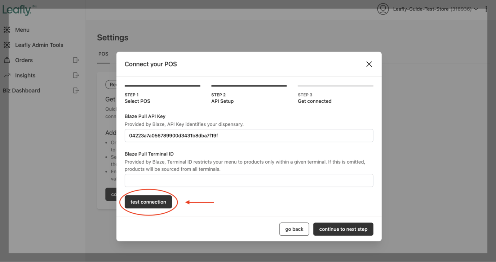Open Insights external link icon
The height and width of the screenshot is (262, 496).
tap(76, 75)
